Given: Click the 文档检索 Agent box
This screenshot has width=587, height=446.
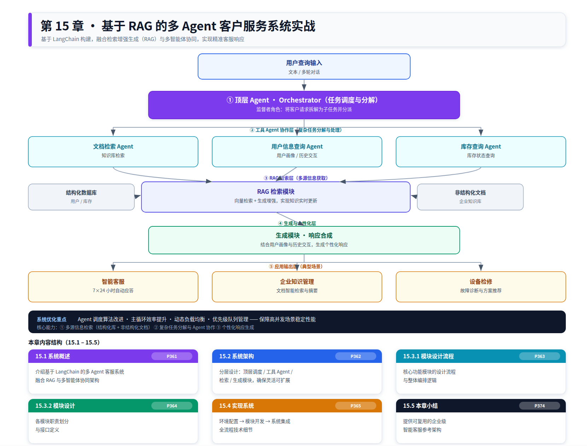Looking at the screenshot, I should (x=113, y=152).
